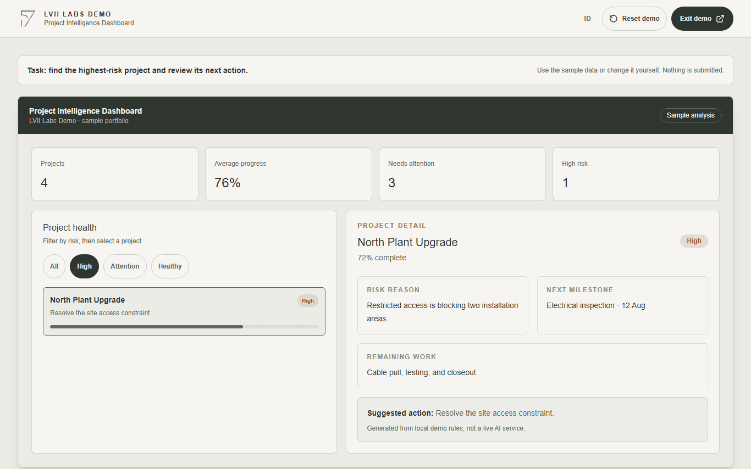
Task: Click the 72% complete text
Action: [x=382, y=258]
